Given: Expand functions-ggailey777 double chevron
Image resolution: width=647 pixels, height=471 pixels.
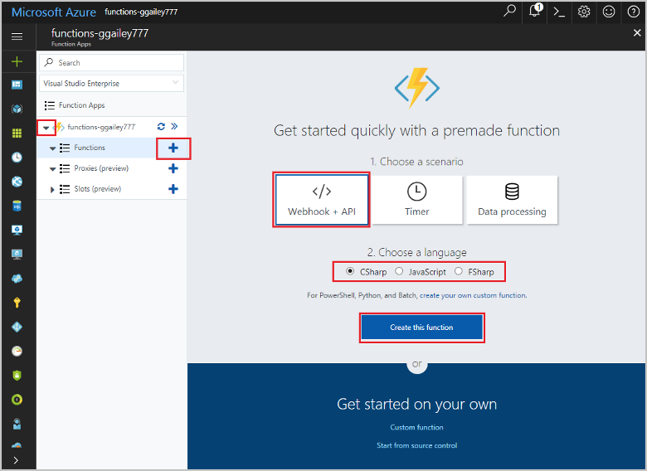Looking at the screenshot, I should [x=174, y=126].
